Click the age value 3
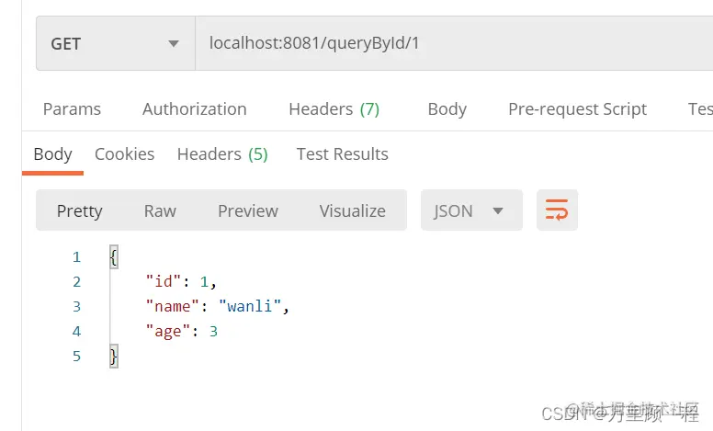713x431 pixels. [x=213, y=332]
